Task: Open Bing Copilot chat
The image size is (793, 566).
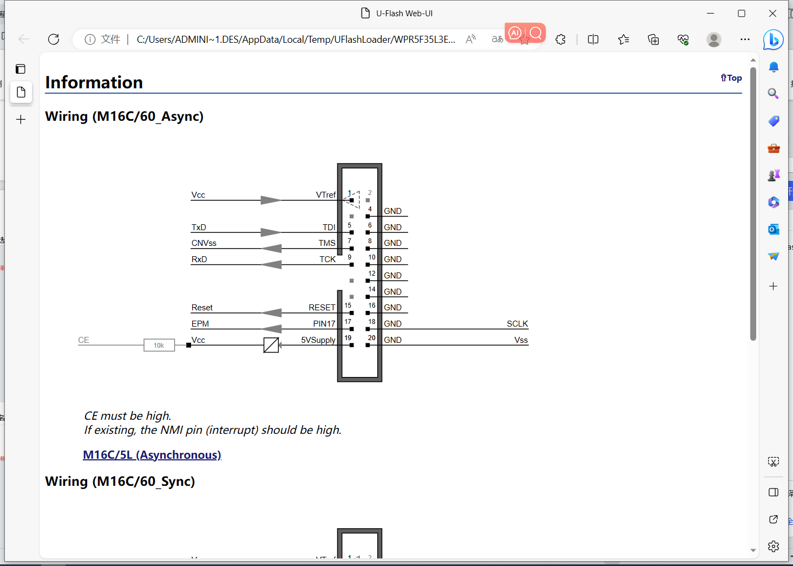Action: pos(774,40)
